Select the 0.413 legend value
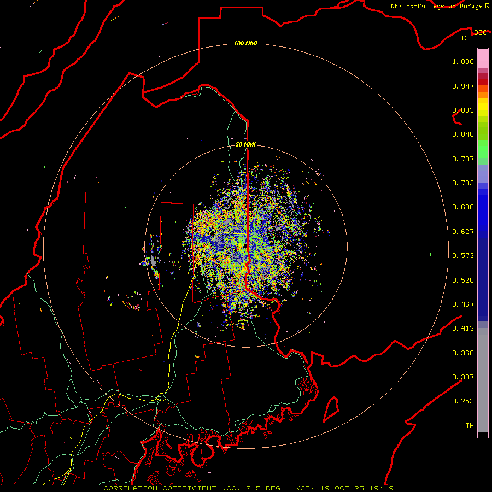This screenshot has height=492, width=492. (x=463, y=329)
